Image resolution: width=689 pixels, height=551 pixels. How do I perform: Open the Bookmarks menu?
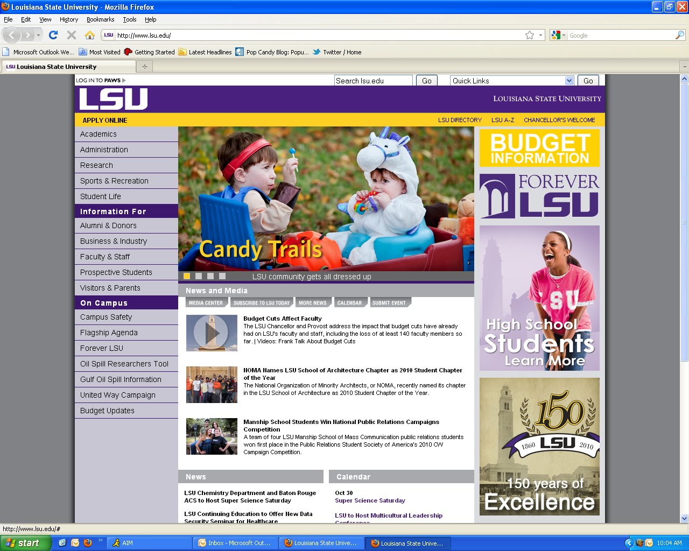pyautogui.click(x=100, y=19)
